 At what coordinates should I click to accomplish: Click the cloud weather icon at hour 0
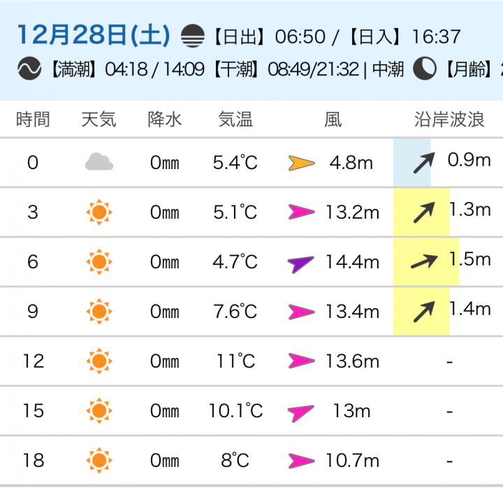(x=99, y=163)
